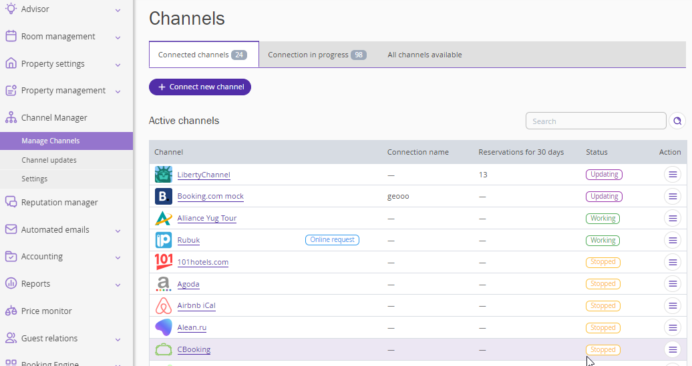Click the Agoda channel logo
The width and height of the screenshot is (692, 366).
pyautogui.click(x=163, y=283)
